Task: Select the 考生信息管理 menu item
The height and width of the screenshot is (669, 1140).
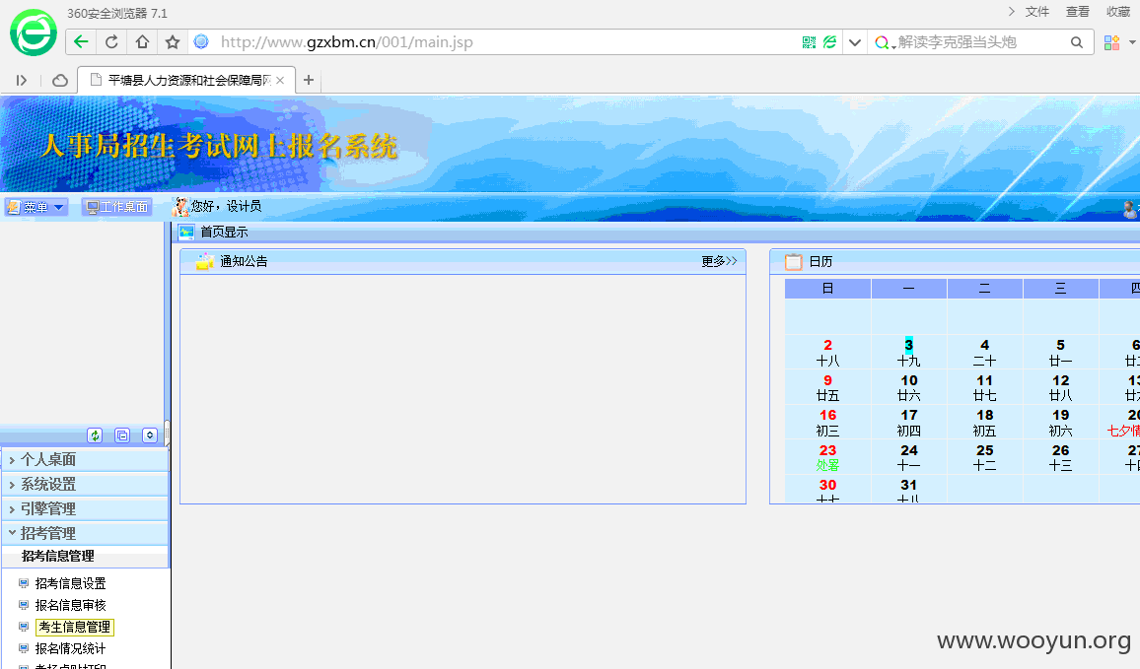Action: click(x=74, y=627)
